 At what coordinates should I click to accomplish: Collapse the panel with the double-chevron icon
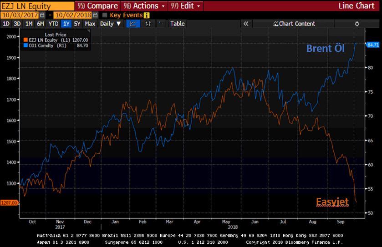[x=246, y=24]
